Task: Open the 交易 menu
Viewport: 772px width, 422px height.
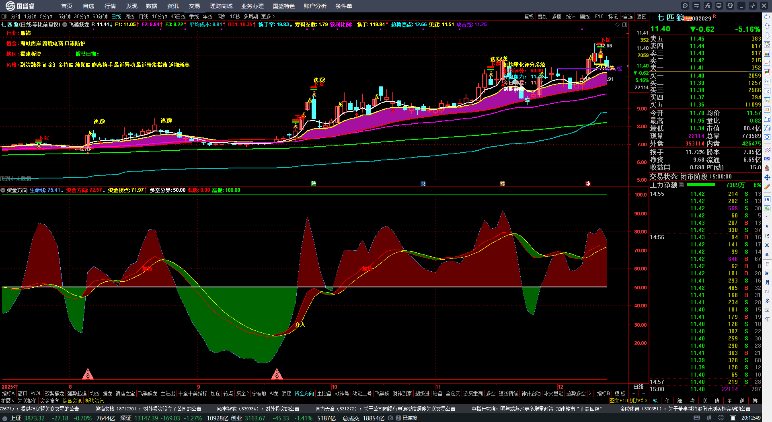Action: [x=195, y=6]
